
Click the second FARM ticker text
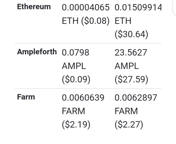coord(126,111)
